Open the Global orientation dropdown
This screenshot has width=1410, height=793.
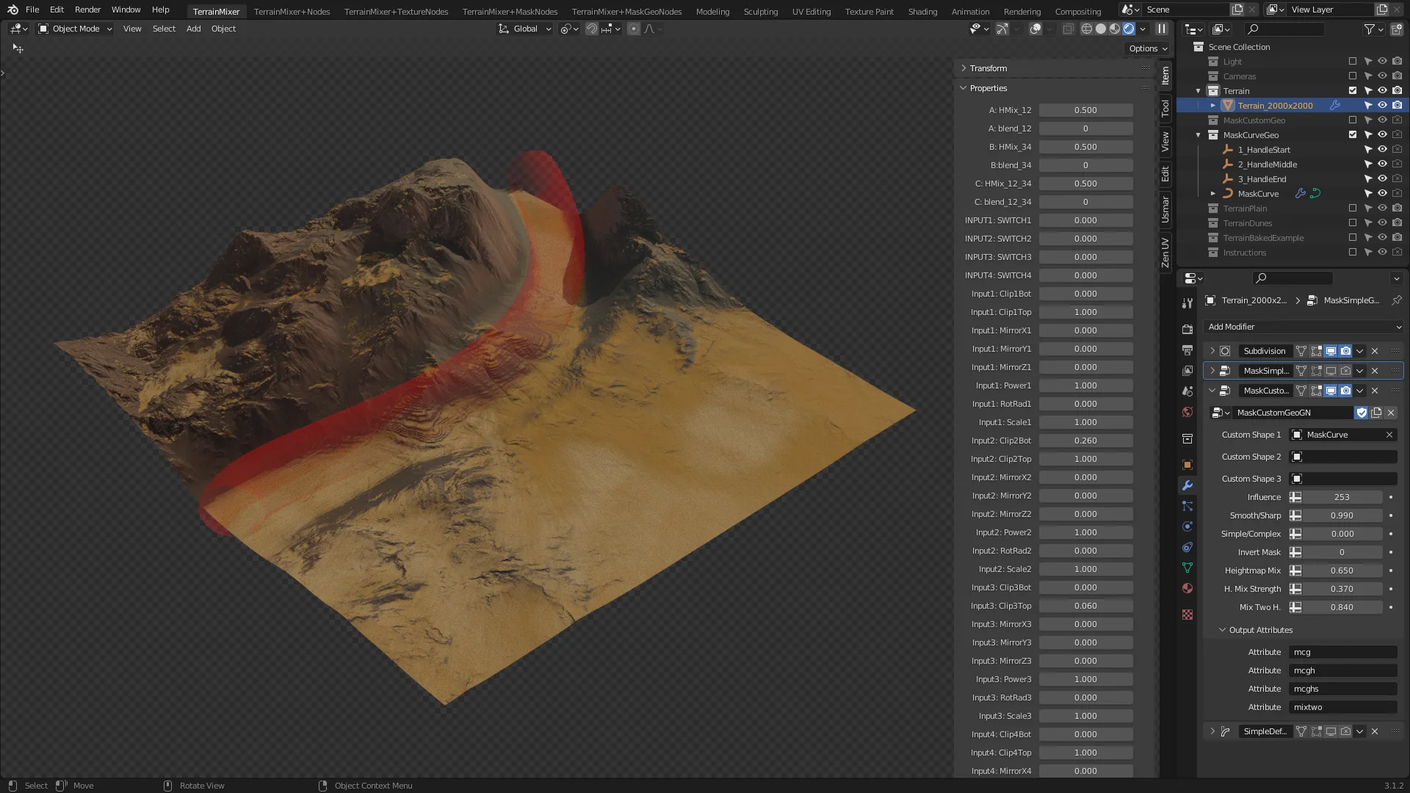point(525,29)
